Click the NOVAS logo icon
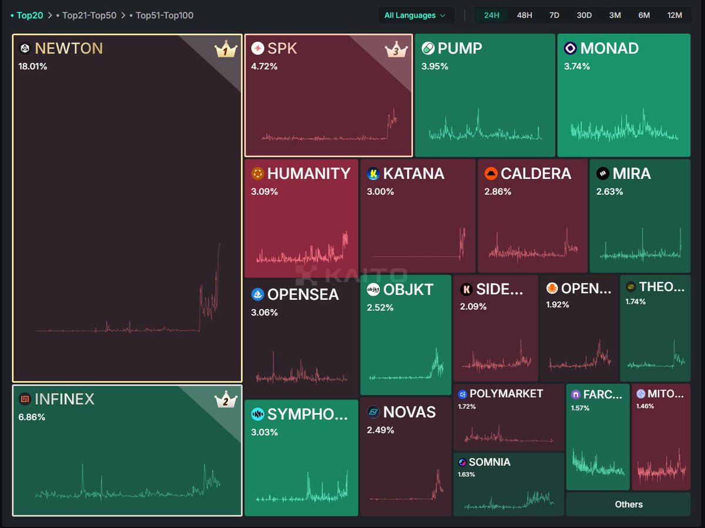Screen dimensions: 705x528 click(373, 412)
